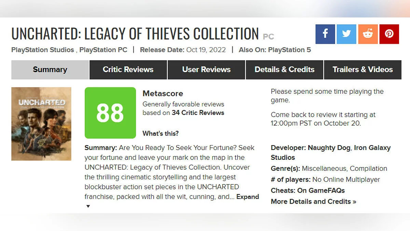Go to Details & Credits tab

click(285, 70)
